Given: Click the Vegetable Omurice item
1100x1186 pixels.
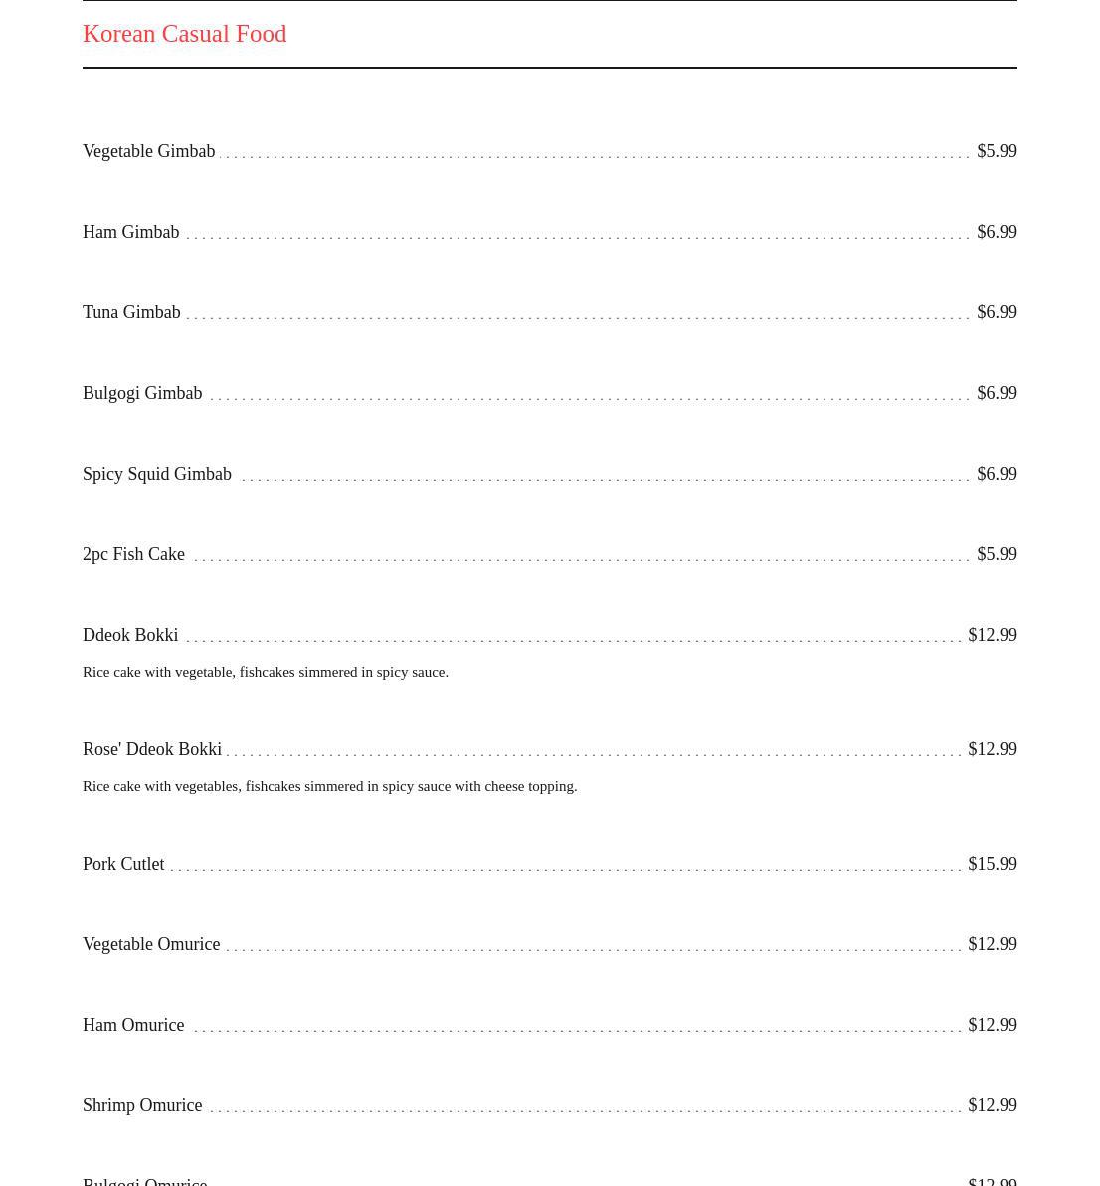Looking at the screenshot, I should [151, 944].
